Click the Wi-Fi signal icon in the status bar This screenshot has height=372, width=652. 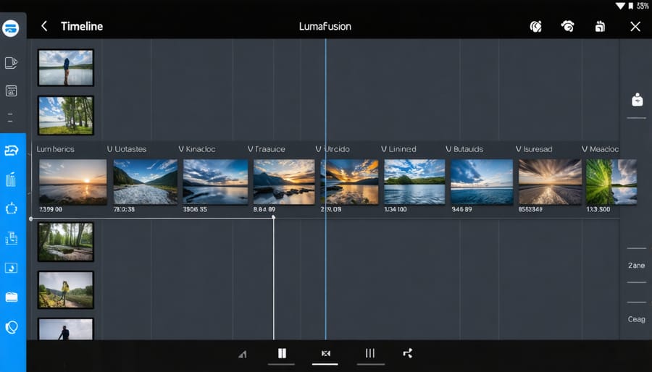(620, 6)
